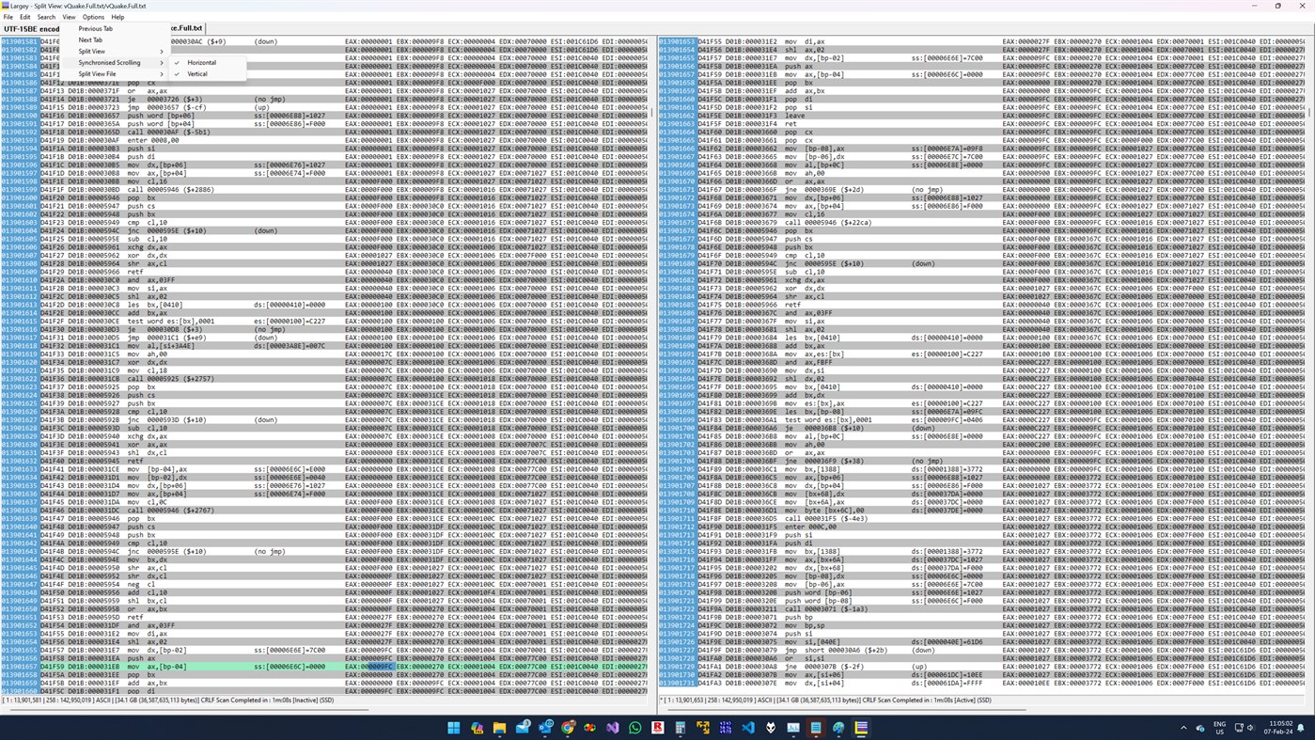Select highlighted line 013901657 in left pane
The image size is (1315, 740).
click(x=325, y=667)
